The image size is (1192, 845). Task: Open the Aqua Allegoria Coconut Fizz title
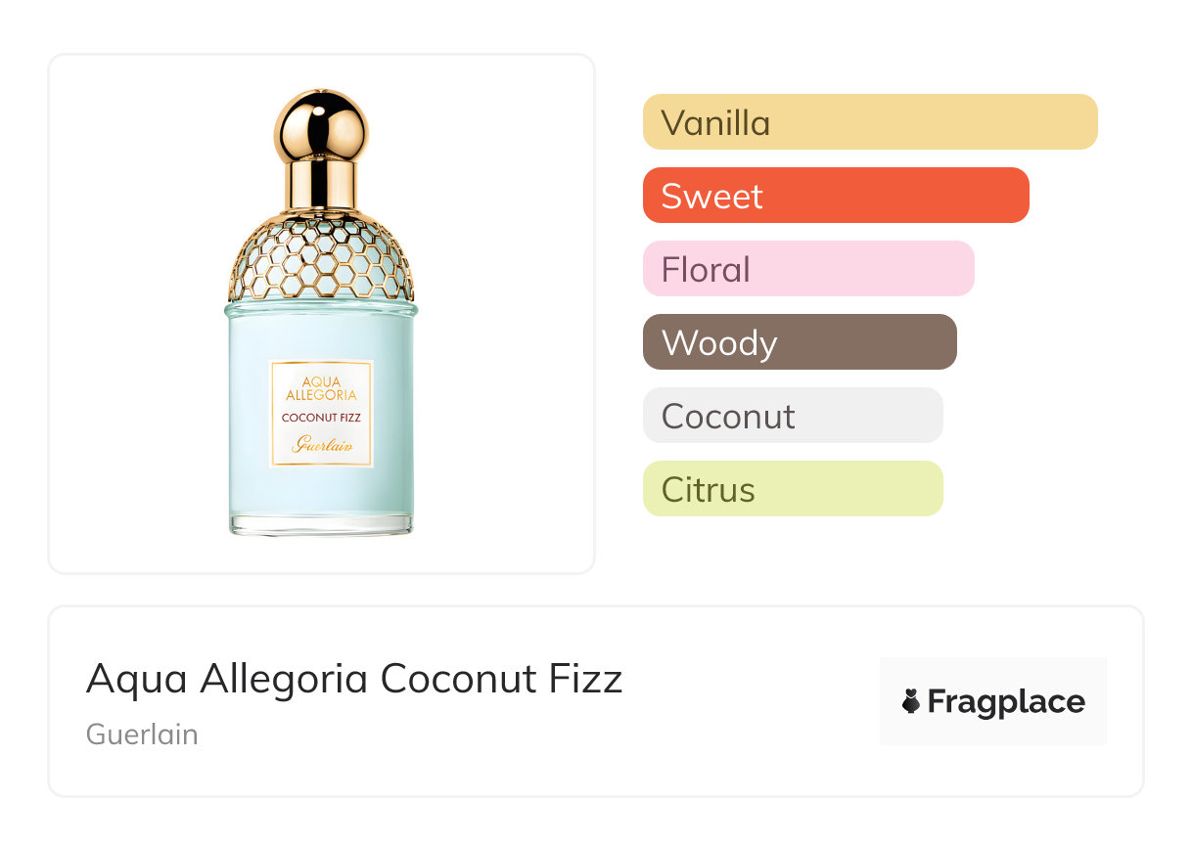tap(354, 679)
